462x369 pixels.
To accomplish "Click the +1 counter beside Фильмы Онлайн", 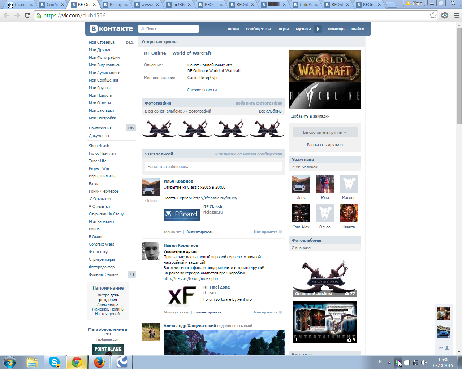I will (132, 274).
